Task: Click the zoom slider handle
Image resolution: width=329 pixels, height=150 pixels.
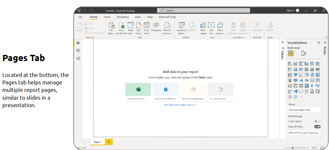Action: click(292, 148)
